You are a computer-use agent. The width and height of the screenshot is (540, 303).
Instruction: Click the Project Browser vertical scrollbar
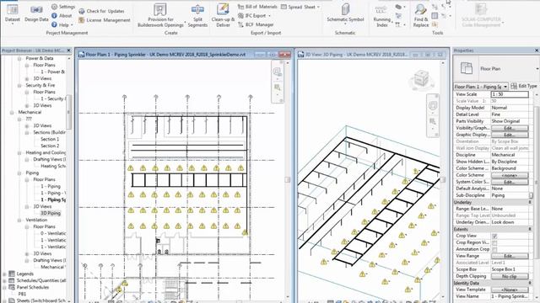click(68, 112)
